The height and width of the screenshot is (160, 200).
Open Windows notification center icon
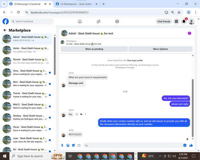(x=194, y=156)
